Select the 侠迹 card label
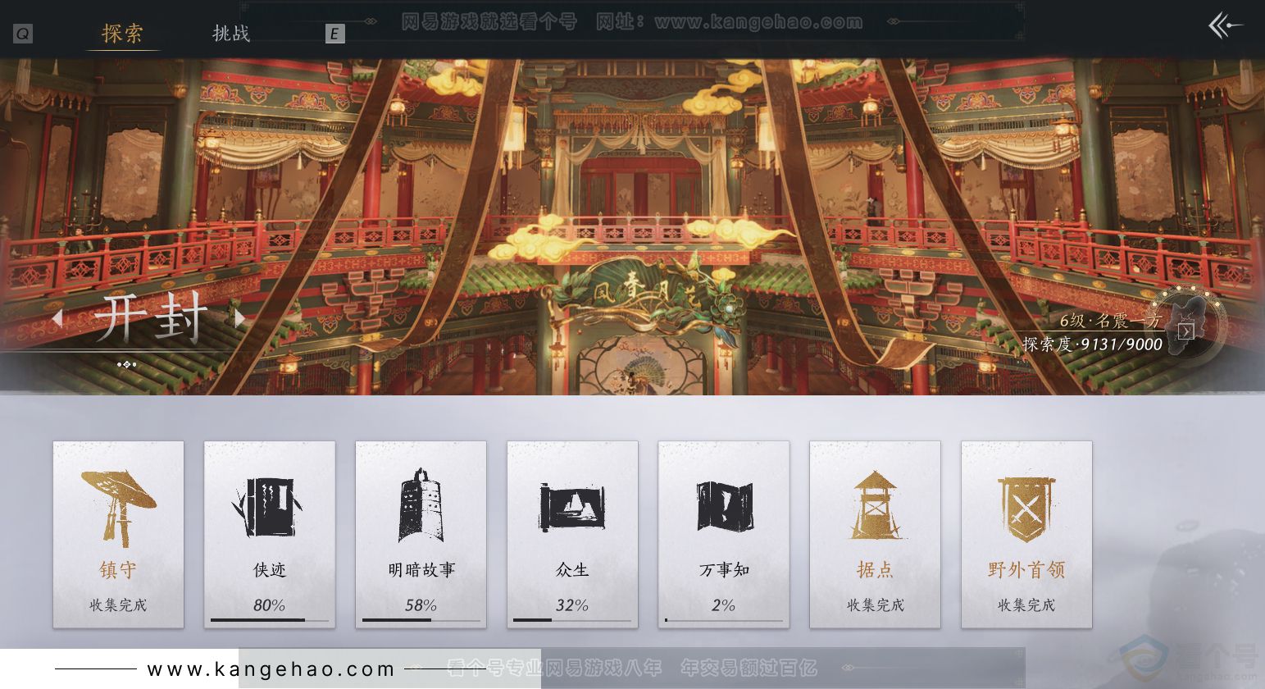1265x689 pixels. pos(270,570)
